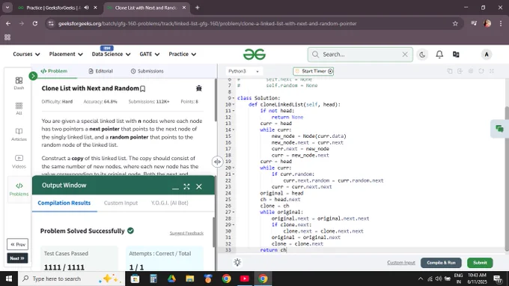Switch to the Problem tab
Image resolution: width=509 pixels, height=286 pixels.
point(54,71)
